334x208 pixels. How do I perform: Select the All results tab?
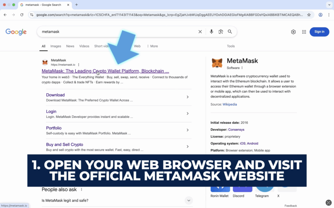click(x=43, y=46)
